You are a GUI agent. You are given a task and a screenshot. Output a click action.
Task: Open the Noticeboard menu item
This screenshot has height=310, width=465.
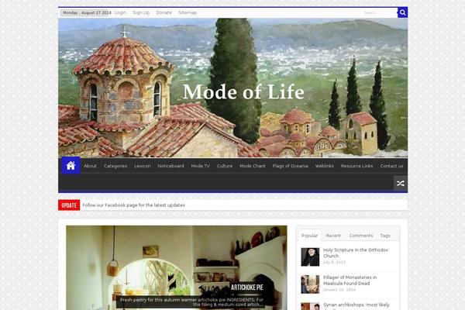tap(170, 166)
